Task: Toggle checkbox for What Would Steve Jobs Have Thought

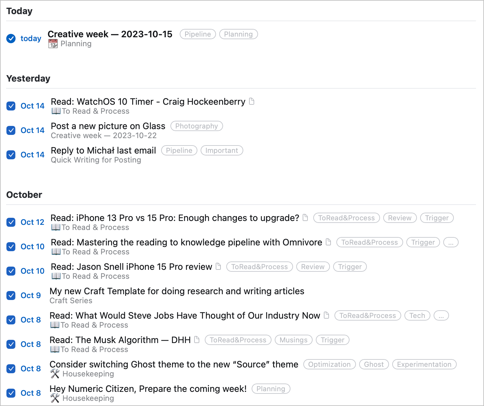Action: pyautogui.click(x=11, y=320)
